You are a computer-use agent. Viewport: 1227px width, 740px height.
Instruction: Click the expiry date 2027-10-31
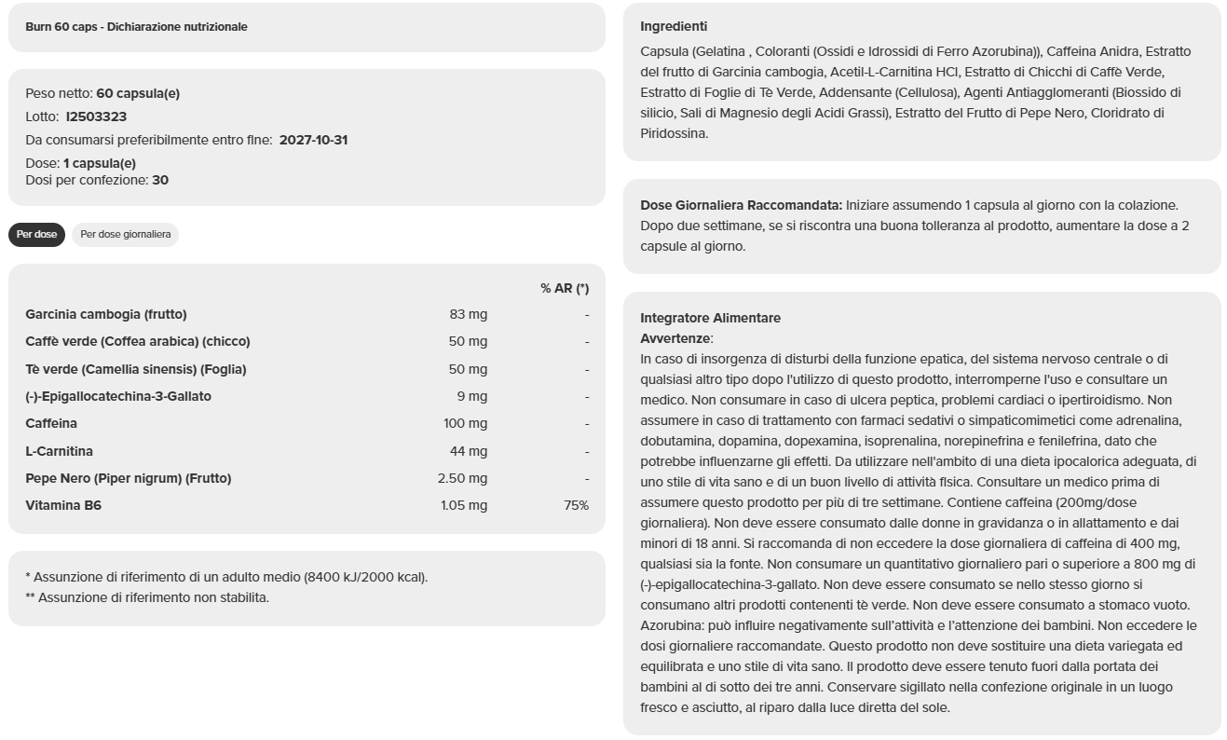pos(313,140)
